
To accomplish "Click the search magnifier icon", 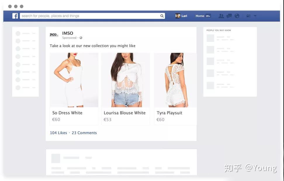I will click(x=162, y=16).
